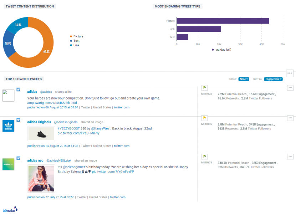Click the 2.8M Potential Reach metric

tap(232, 124)
